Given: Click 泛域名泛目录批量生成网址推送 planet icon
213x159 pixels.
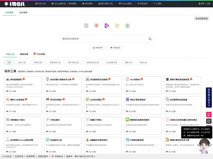Looking at the screenshot, I should coord(167,120).
